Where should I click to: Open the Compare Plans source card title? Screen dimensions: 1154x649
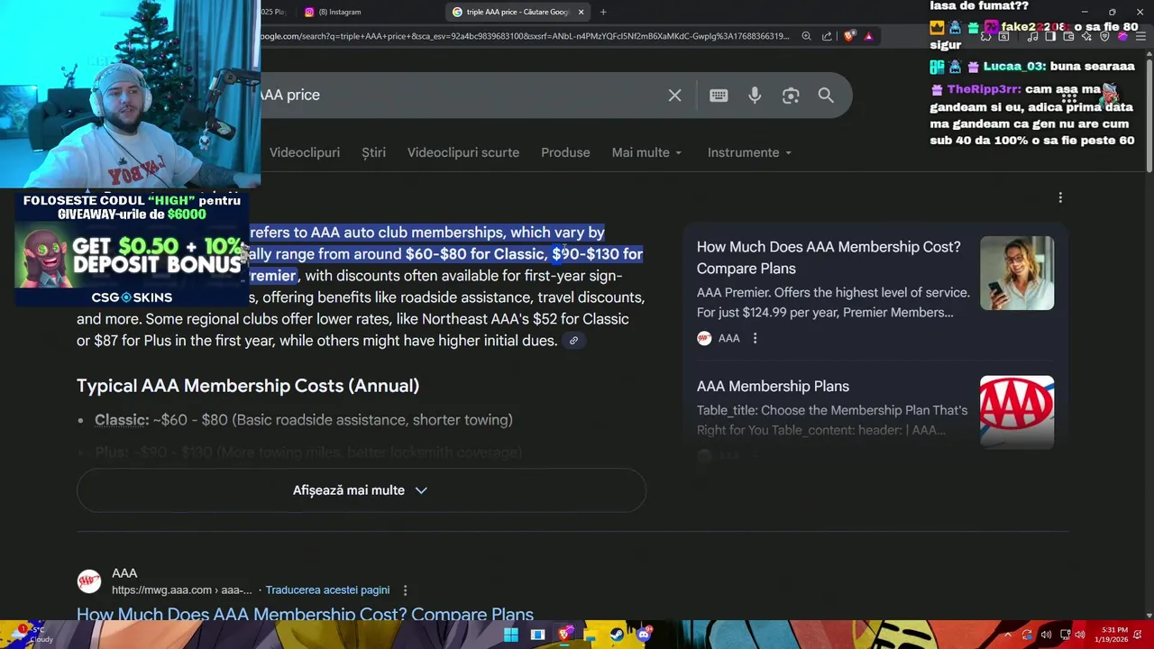[828, 257]
